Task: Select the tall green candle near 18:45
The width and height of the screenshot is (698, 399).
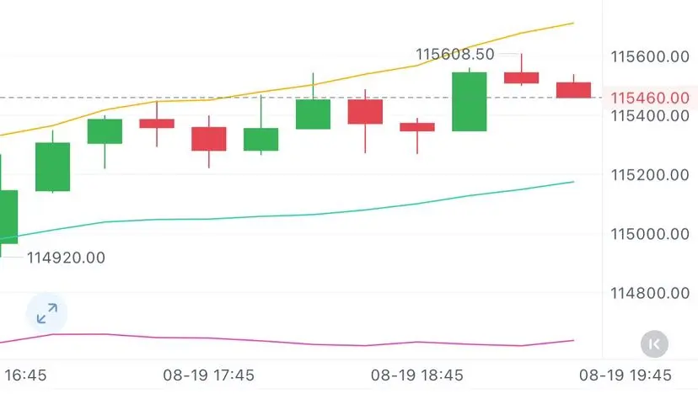Action: (470, 101)
